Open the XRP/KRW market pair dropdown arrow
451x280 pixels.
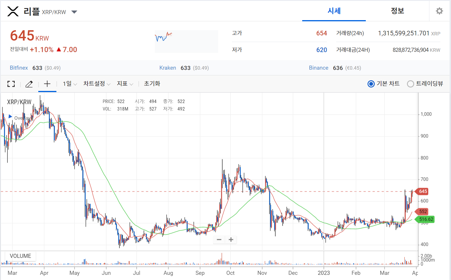74,12
